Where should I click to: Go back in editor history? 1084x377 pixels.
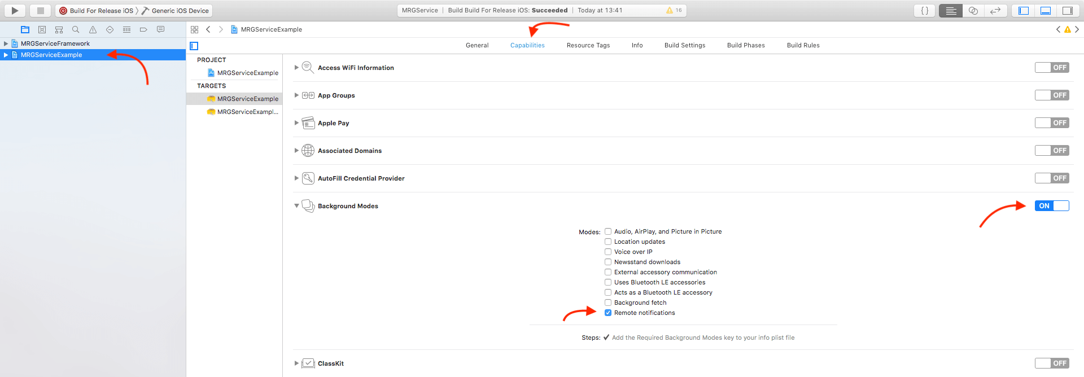click(x=208, y=29)
